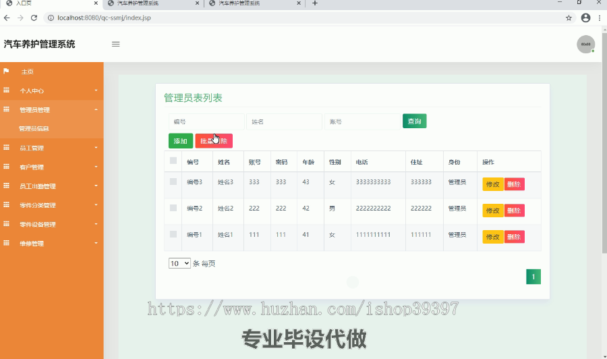Click the grid icon beside 员工出勤管理
The height and width of the screenshot is (359, 607).
click(6, 186)
